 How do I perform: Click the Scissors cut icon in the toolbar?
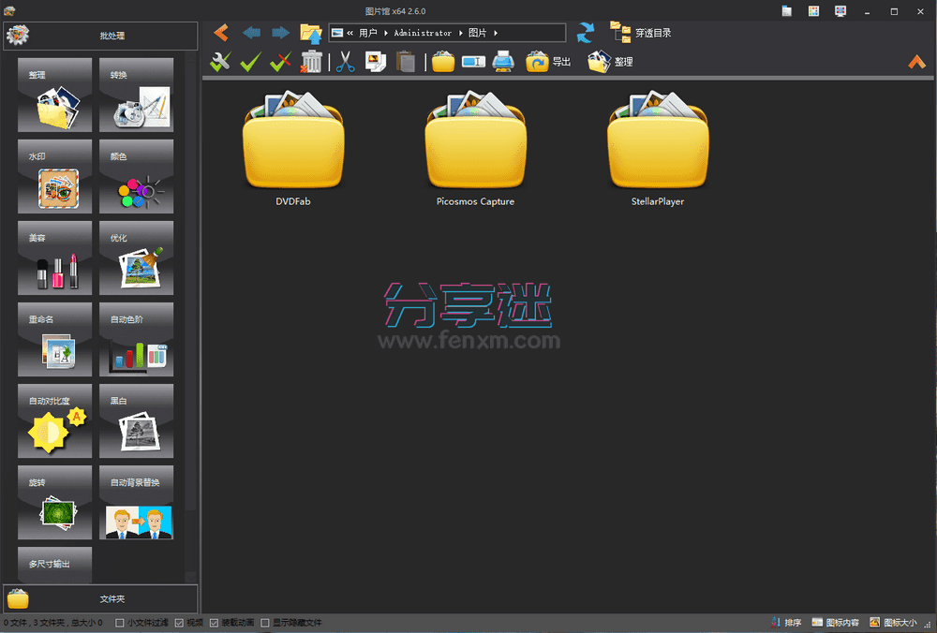(344, 61)
